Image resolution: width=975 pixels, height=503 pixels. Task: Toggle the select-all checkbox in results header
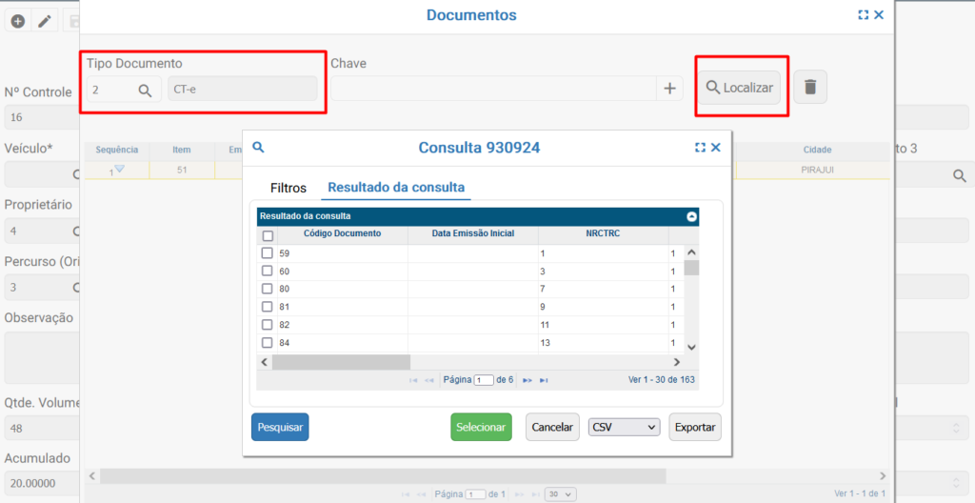click(x=268, y=235)
